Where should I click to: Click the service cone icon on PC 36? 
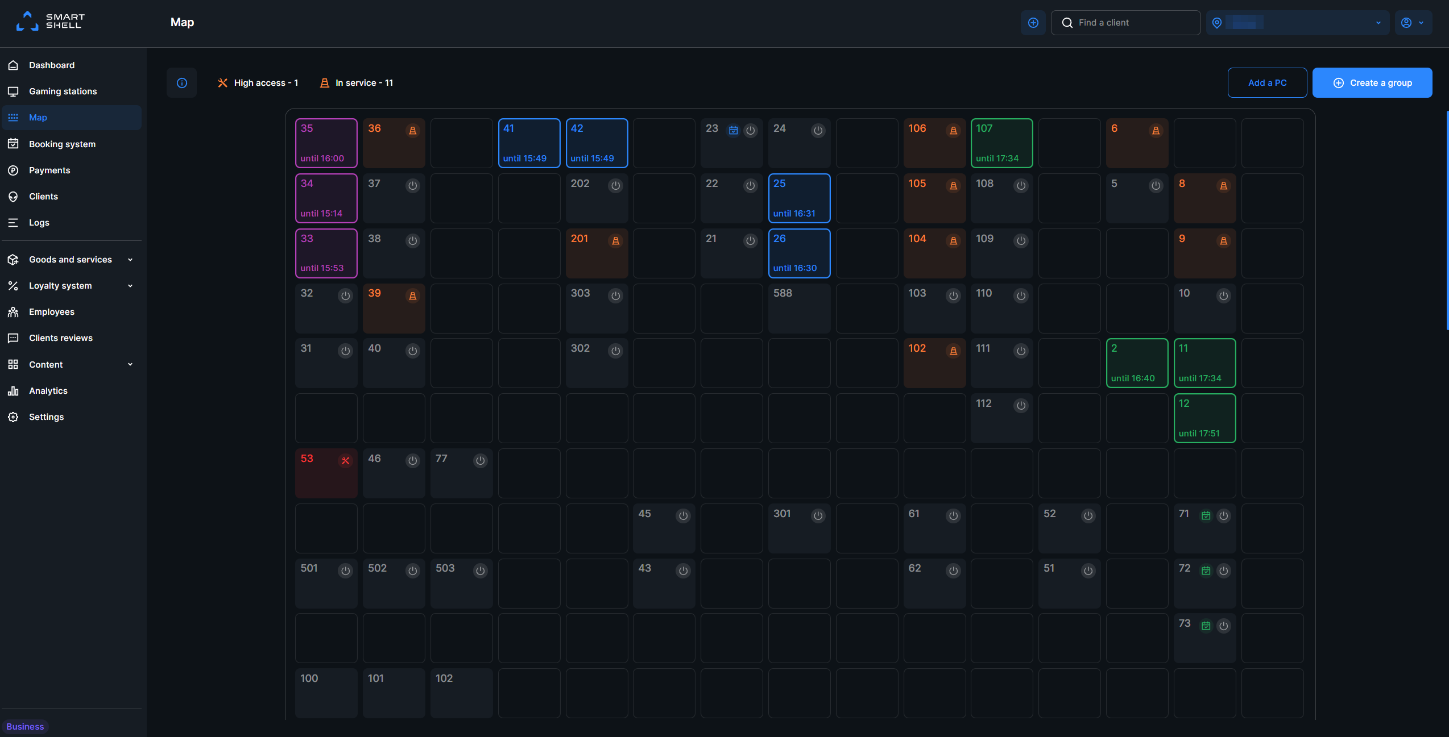[413, 131]
